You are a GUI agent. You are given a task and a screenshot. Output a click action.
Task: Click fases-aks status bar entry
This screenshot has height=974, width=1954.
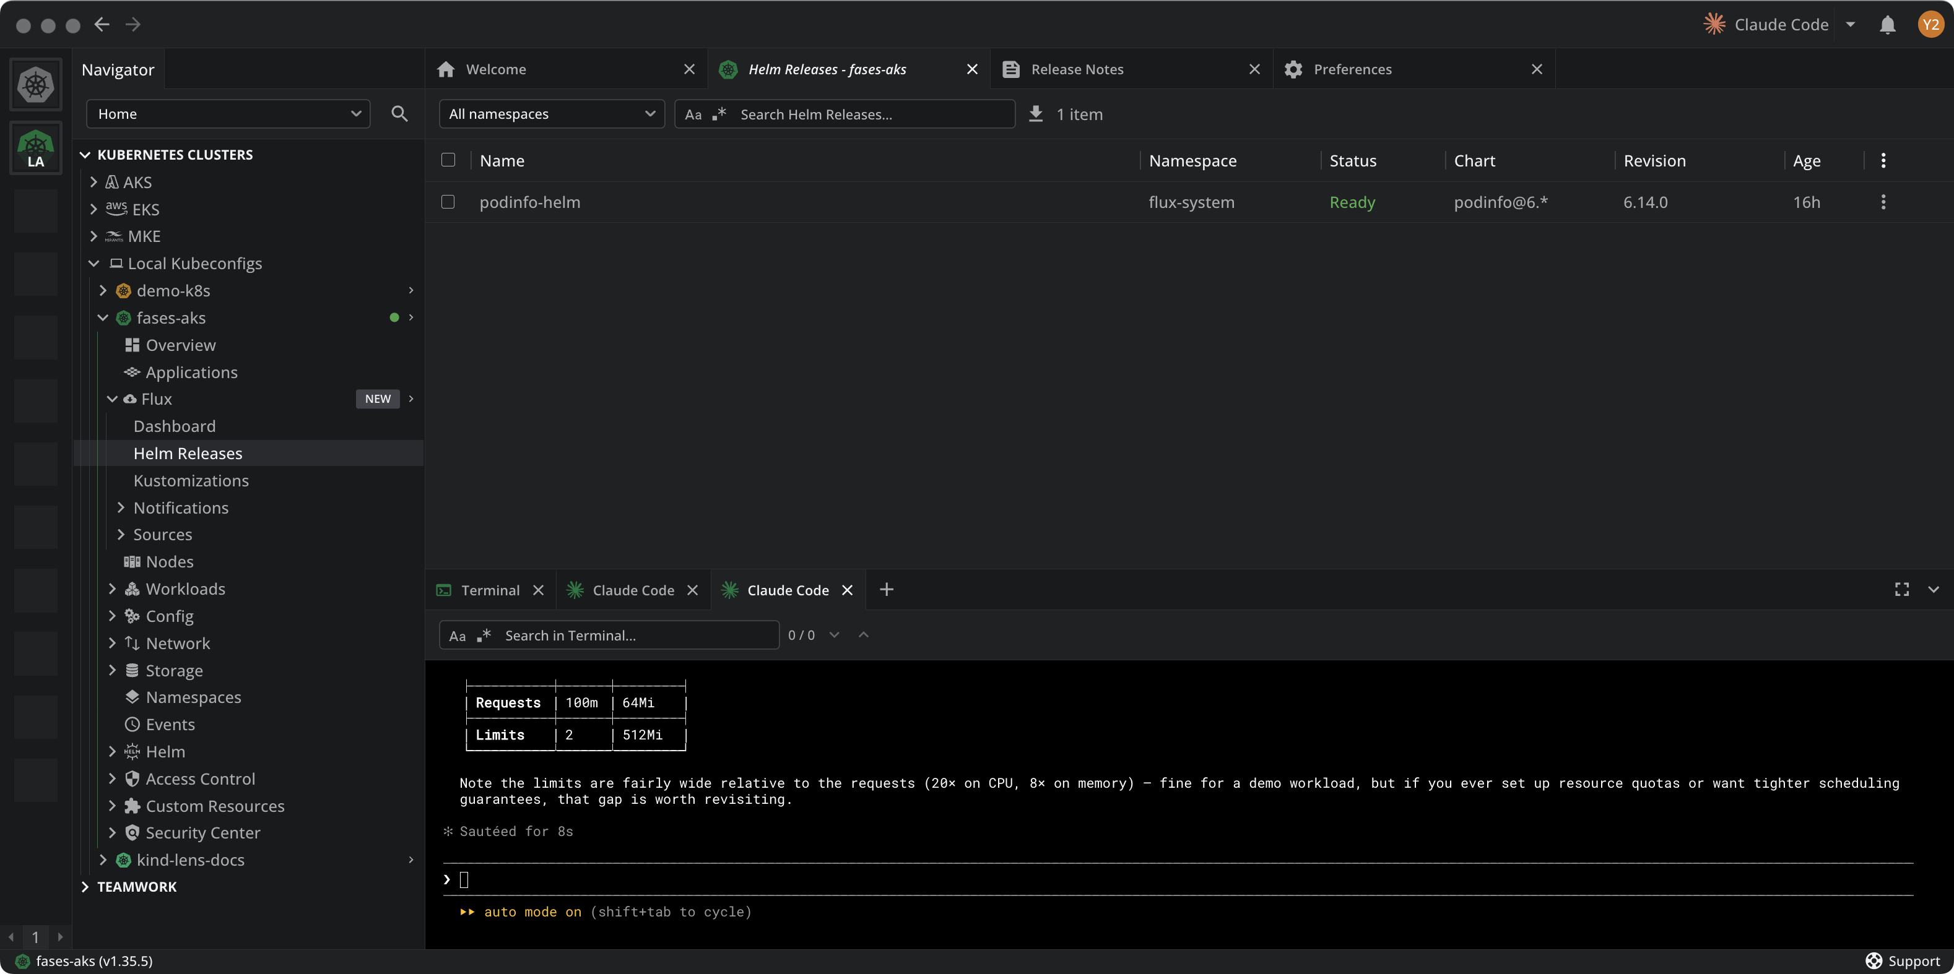[x=84, y=960]
